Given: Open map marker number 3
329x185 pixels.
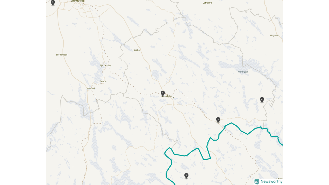Looking at the screenshot, I should pos(218,120).
